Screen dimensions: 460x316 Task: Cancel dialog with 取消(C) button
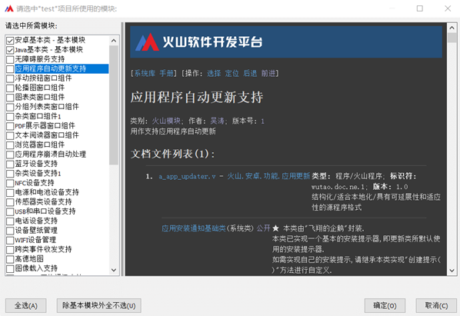pos(436,306)
